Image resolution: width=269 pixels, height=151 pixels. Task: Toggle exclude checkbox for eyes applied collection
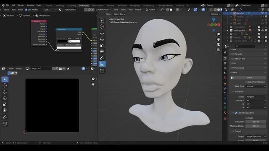click(x=259, y=30)
